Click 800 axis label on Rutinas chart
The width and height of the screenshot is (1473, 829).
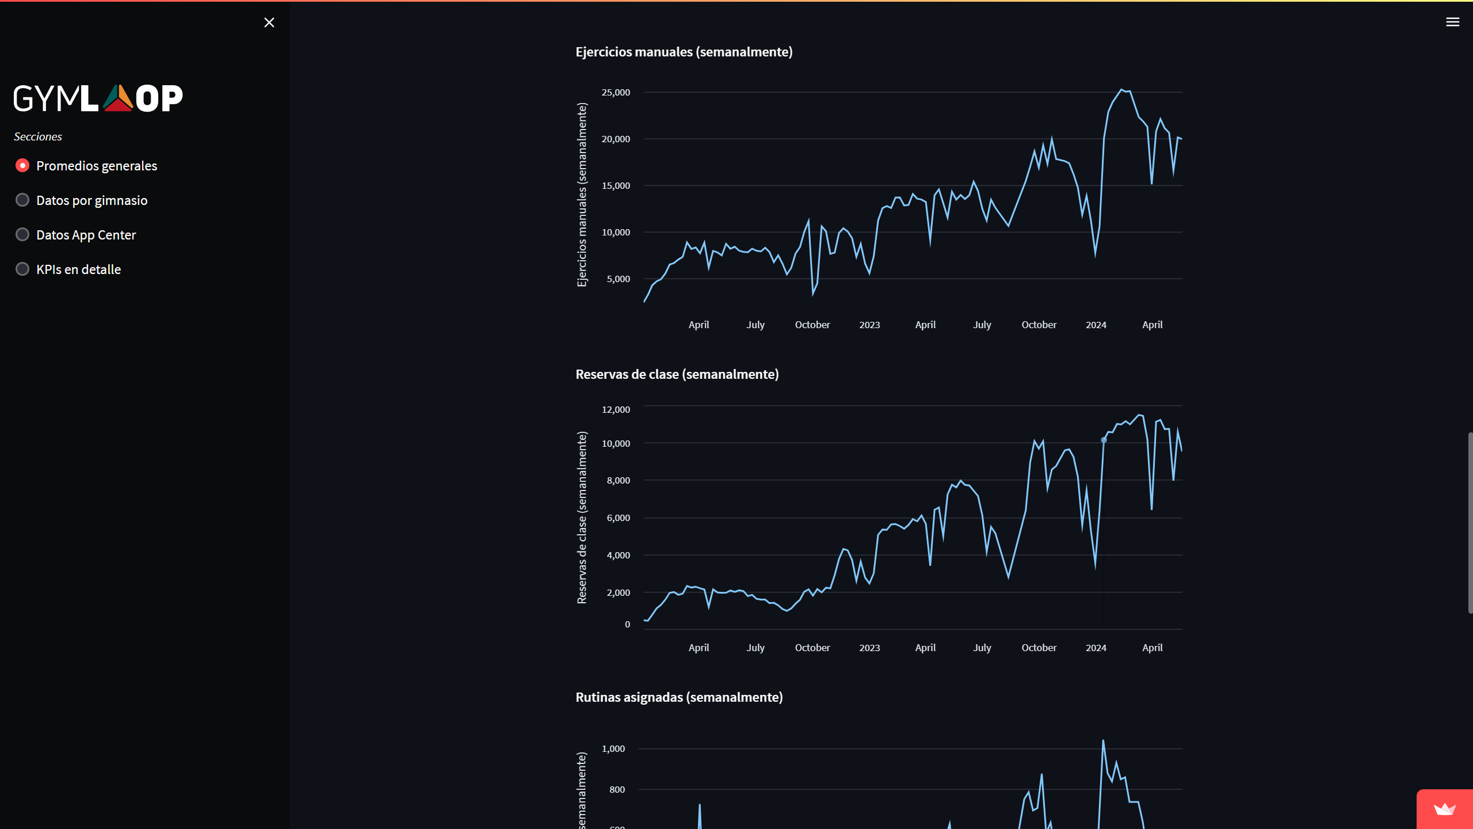click(617, 789)
